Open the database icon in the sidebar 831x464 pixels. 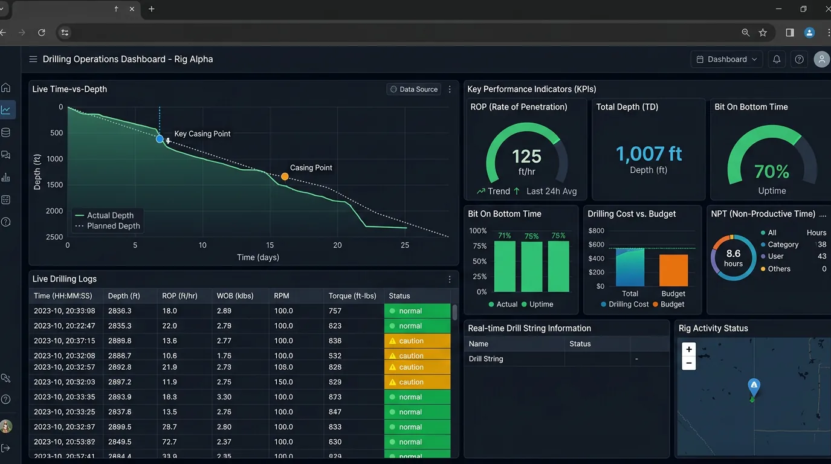point(6,132)
